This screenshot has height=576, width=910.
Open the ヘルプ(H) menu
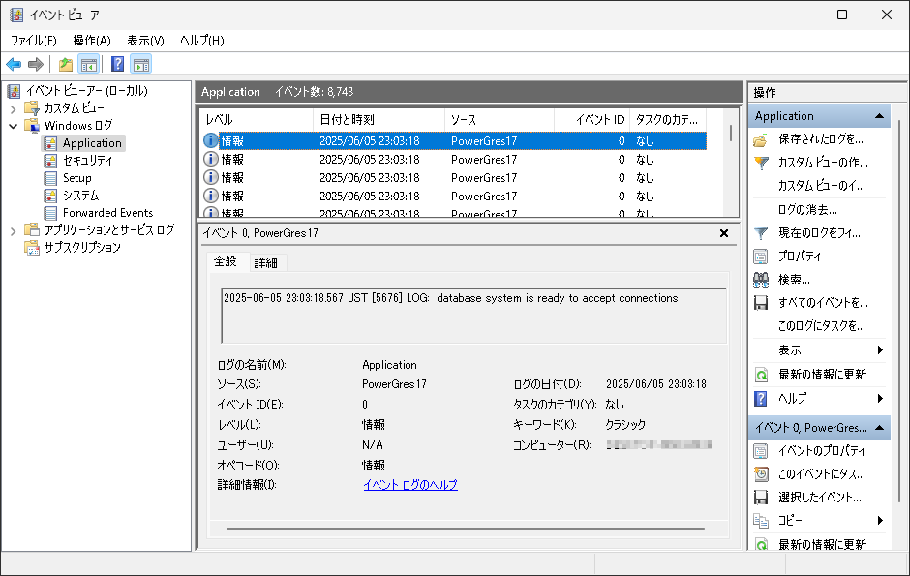click(202, 40)
